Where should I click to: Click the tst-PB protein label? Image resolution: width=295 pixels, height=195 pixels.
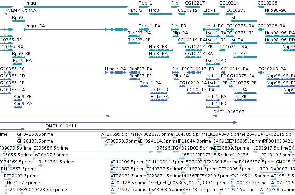pyautogui.click(x=240, y=97)
